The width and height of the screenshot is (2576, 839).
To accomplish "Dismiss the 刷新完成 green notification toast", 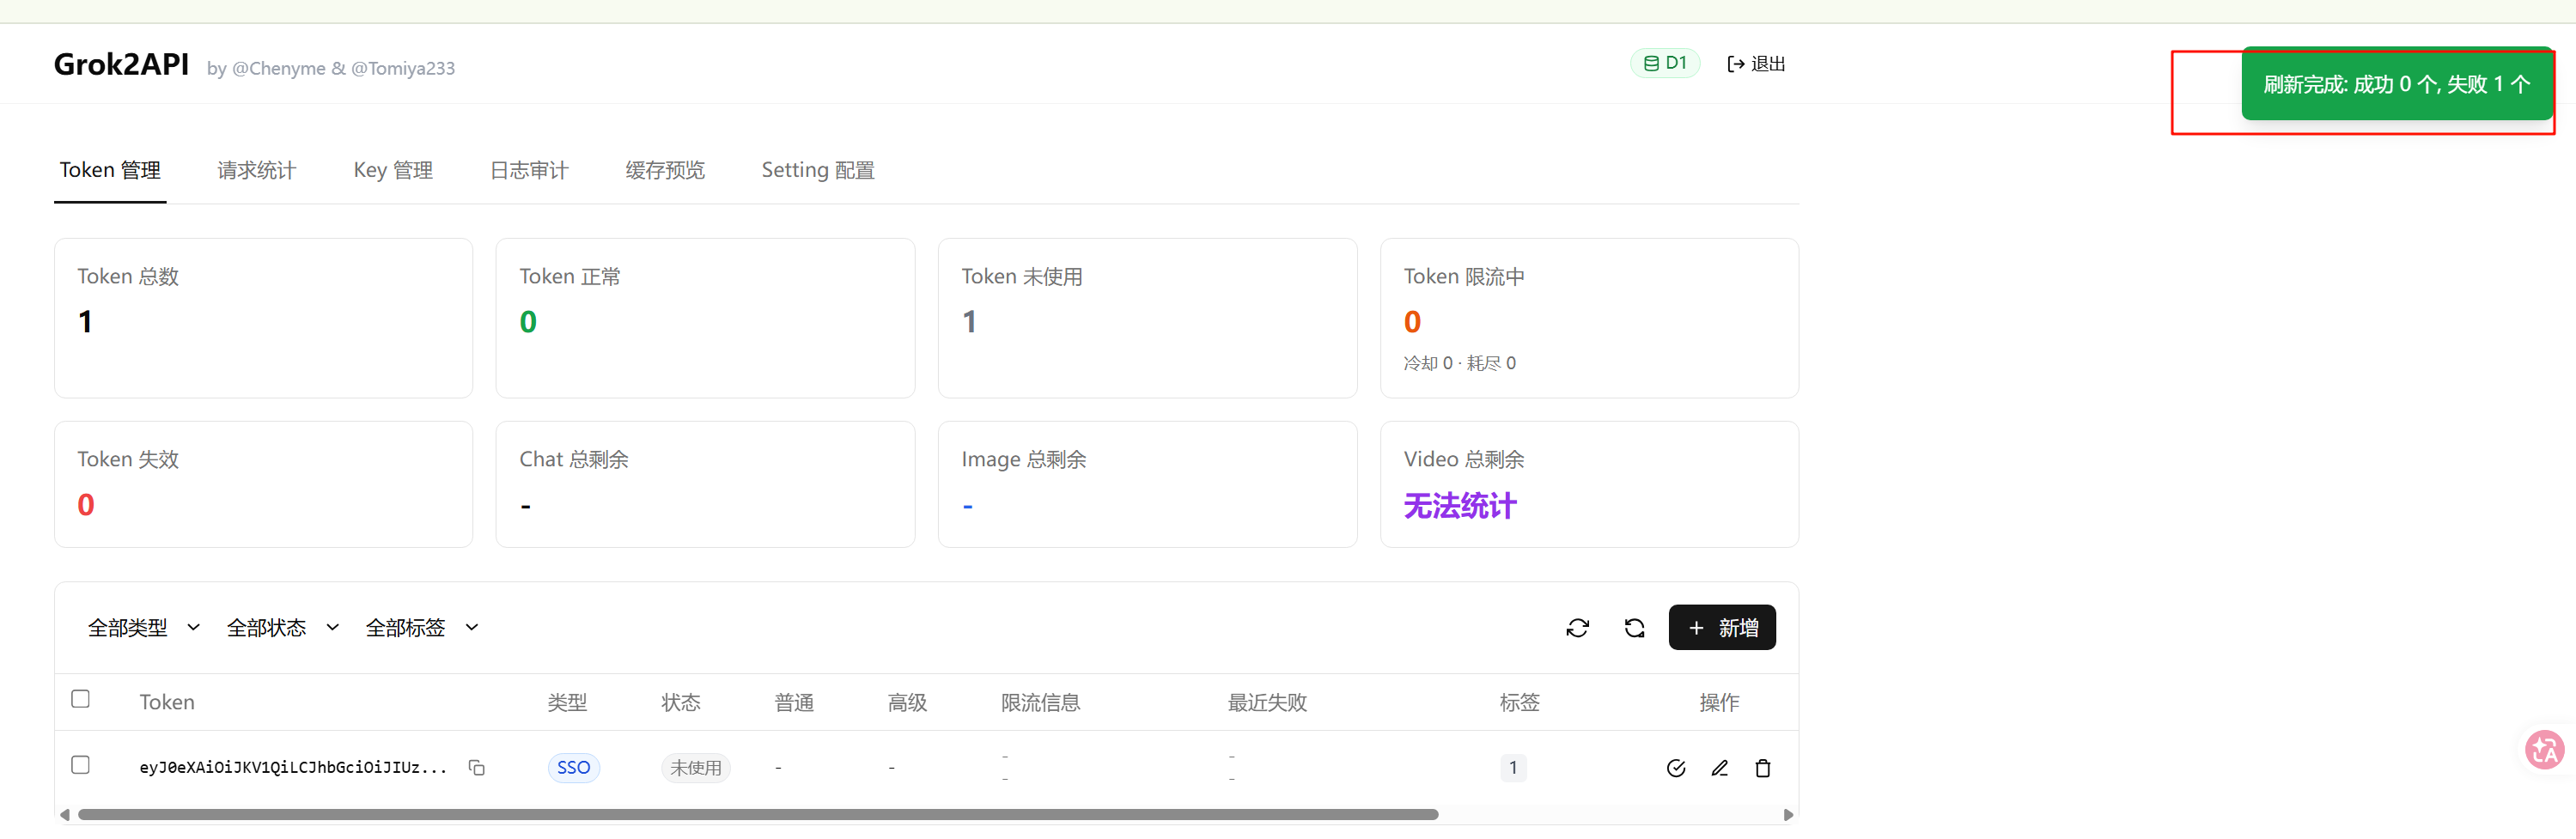I will point(2396,84).
